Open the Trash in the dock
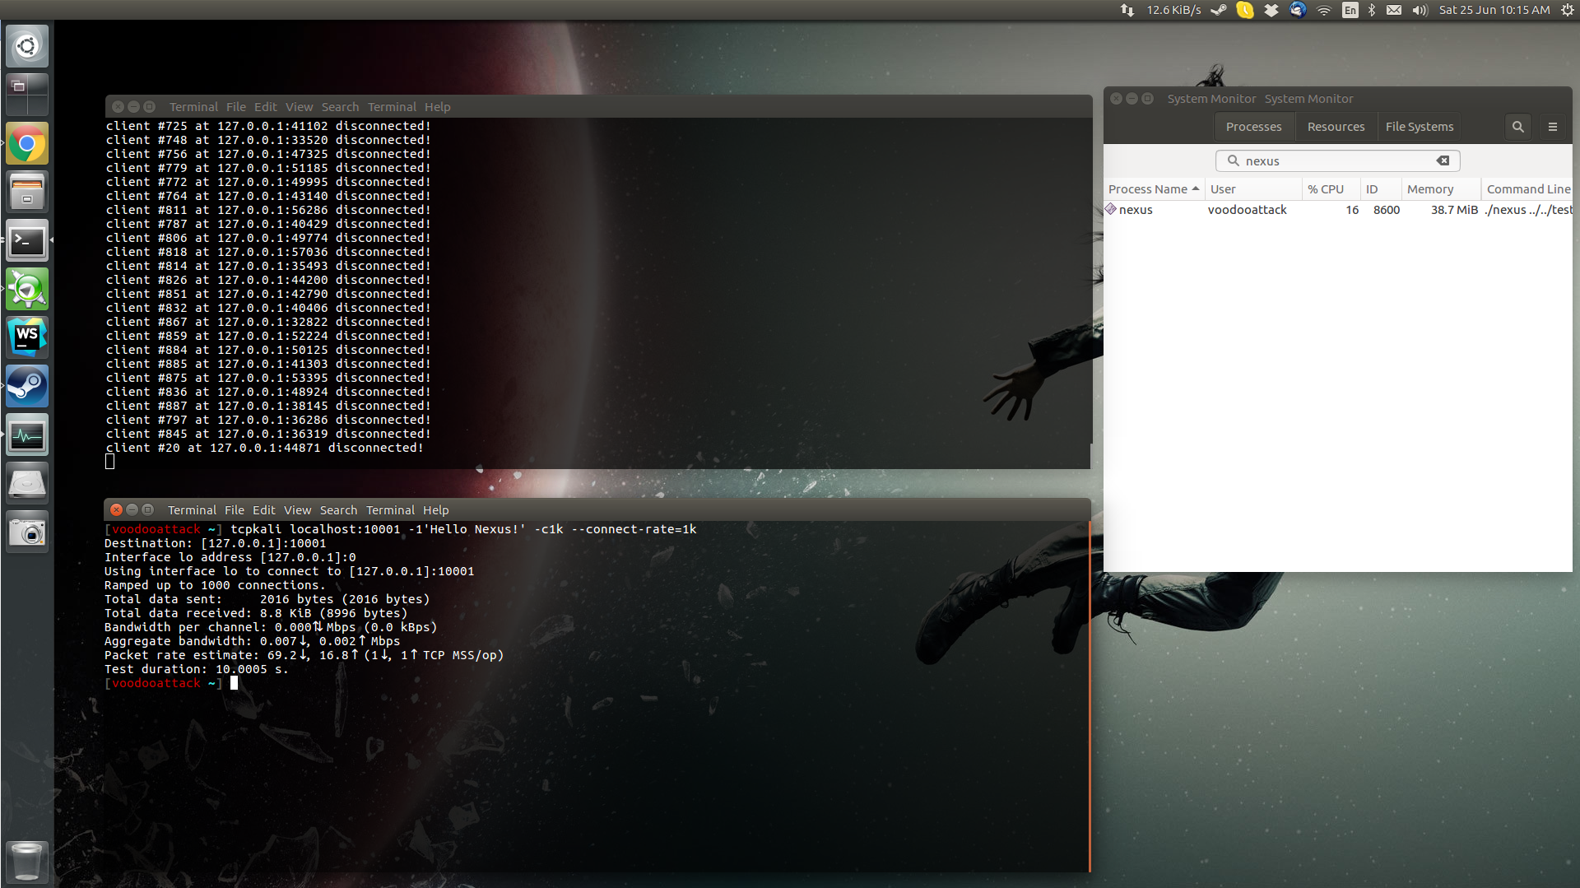 [x=27, y=861]
